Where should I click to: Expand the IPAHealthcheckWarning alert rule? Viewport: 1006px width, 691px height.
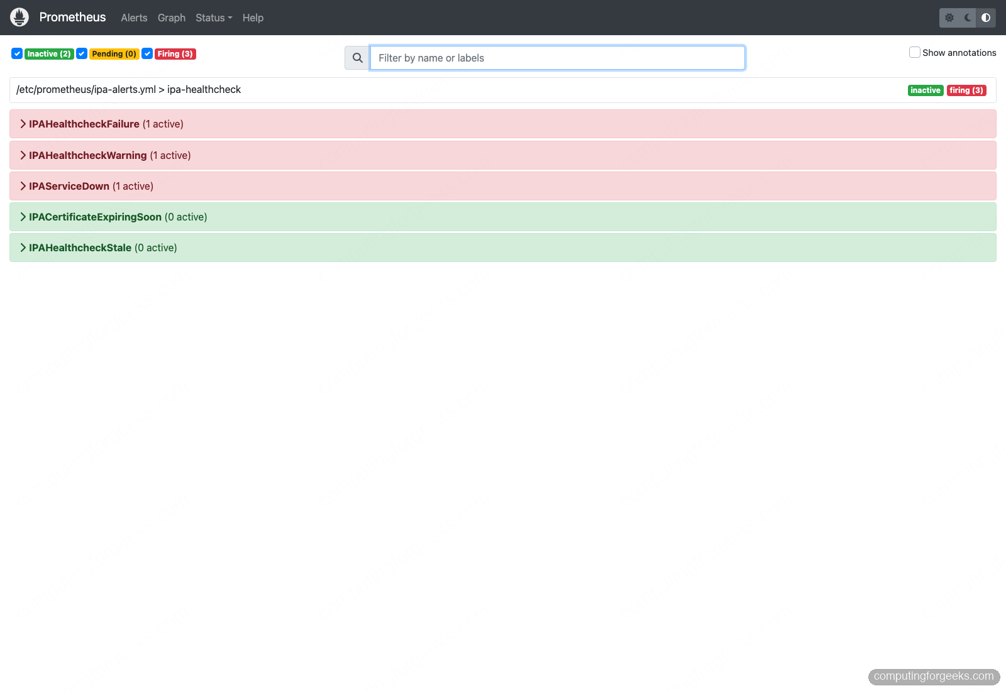tap(503, 155)
